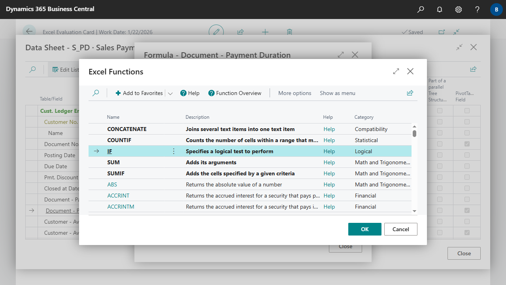Select the SUMIF function

coord(116,173)
